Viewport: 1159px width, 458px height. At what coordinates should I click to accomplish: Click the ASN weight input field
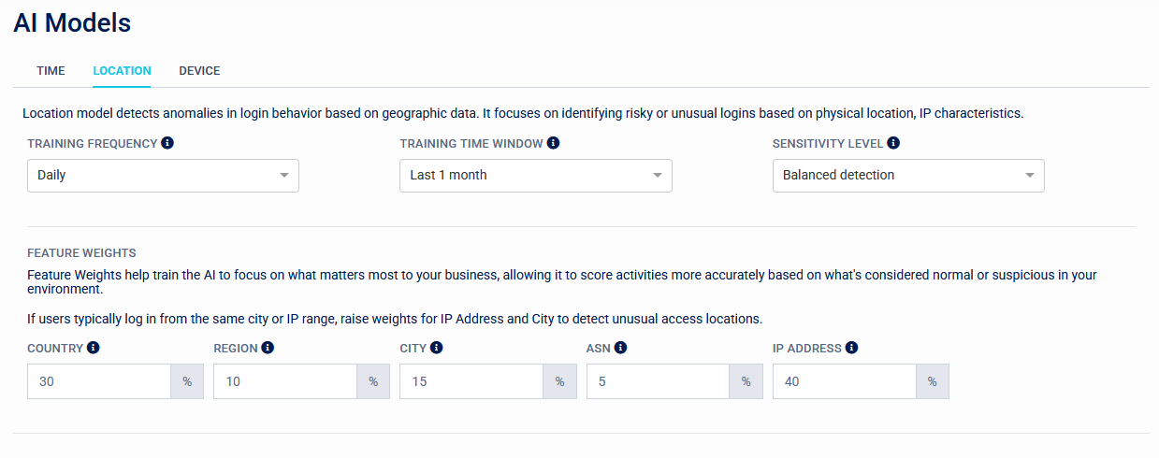tap(658, 381)
